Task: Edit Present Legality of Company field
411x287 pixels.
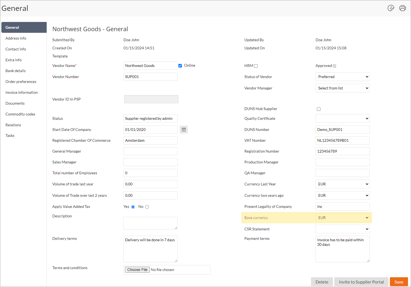Action: (x=343, y=207)
